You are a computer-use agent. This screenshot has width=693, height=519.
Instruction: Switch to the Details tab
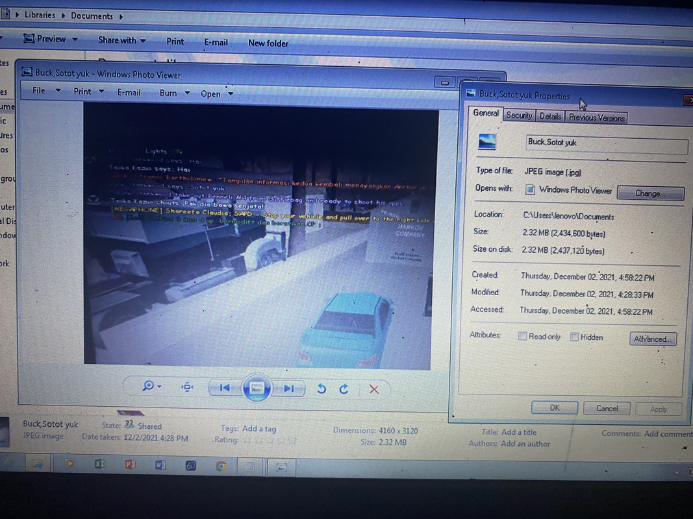pyautogui.click(x=550, y=117)
